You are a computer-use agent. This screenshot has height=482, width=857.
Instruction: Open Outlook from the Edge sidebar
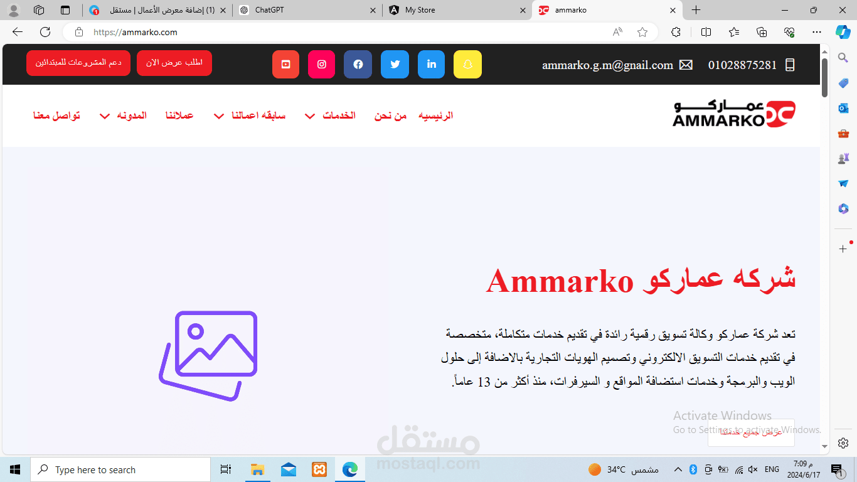[843, 108]
